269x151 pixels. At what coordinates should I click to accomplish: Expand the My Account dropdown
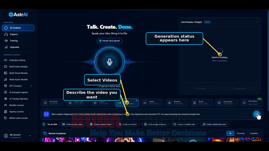(x=30, y=136)
